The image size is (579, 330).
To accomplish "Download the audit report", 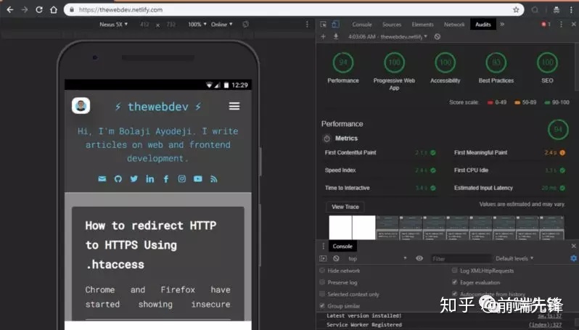I will point(336,36).
